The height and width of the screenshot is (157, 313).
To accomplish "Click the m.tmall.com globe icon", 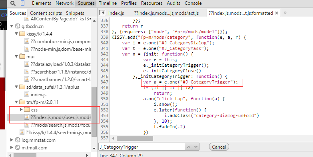I will [x=18, y=148].
